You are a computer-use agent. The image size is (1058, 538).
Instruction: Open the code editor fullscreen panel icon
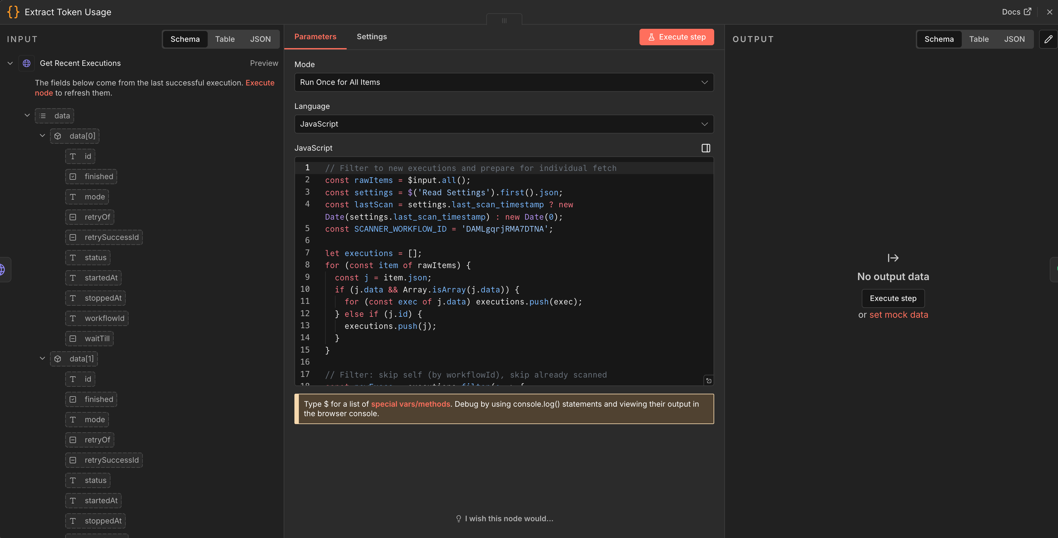(x=706, y=148)
